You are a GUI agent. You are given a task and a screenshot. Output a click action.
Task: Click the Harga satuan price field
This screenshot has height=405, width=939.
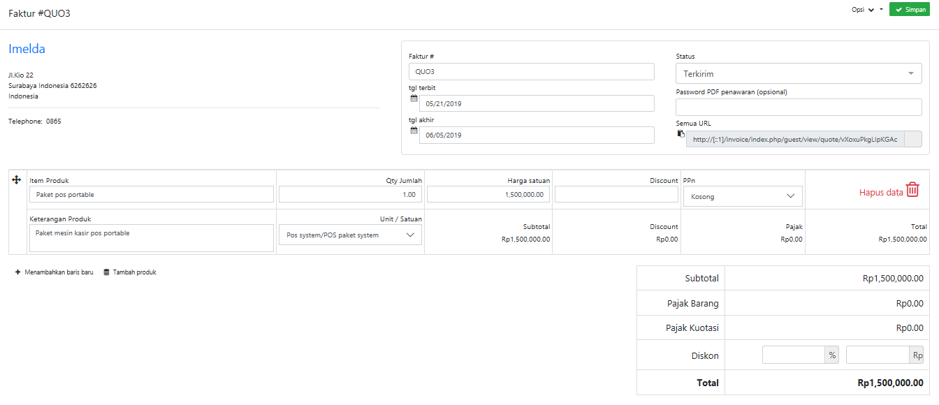click(488, 194)
